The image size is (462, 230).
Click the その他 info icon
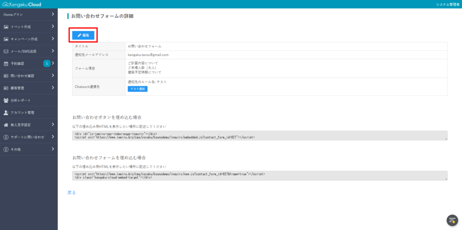(x=6, y=149)
